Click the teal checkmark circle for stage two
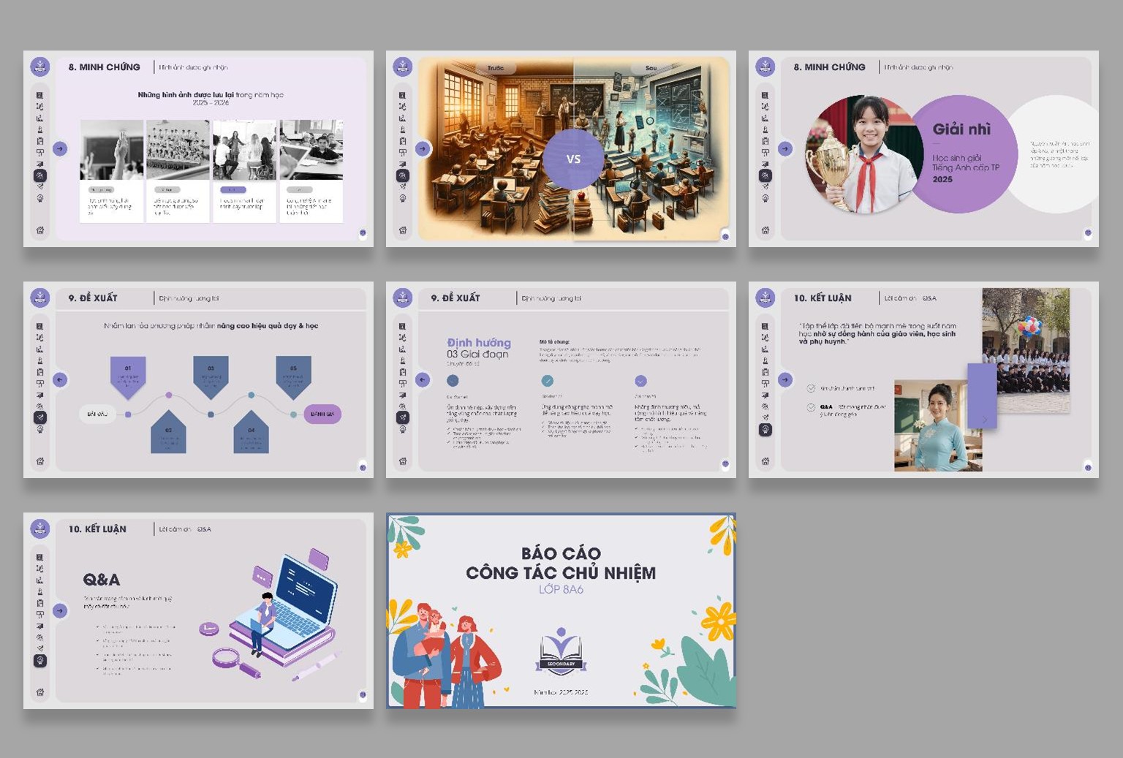 [x=547, y=381]
